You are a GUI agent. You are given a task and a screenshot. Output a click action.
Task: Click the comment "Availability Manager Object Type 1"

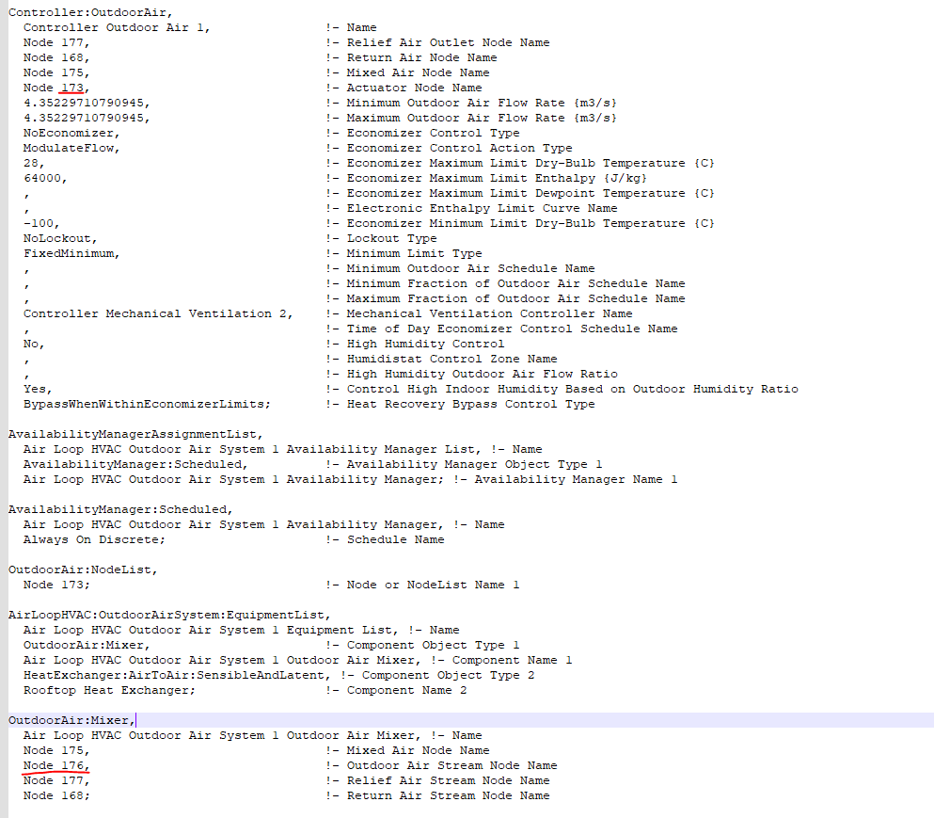(474, 464)
